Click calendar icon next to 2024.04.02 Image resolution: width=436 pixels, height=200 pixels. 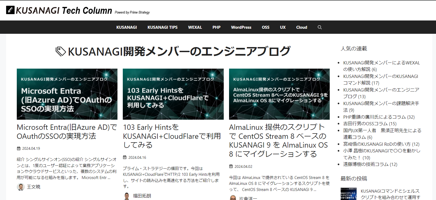(x=231, y=166)
